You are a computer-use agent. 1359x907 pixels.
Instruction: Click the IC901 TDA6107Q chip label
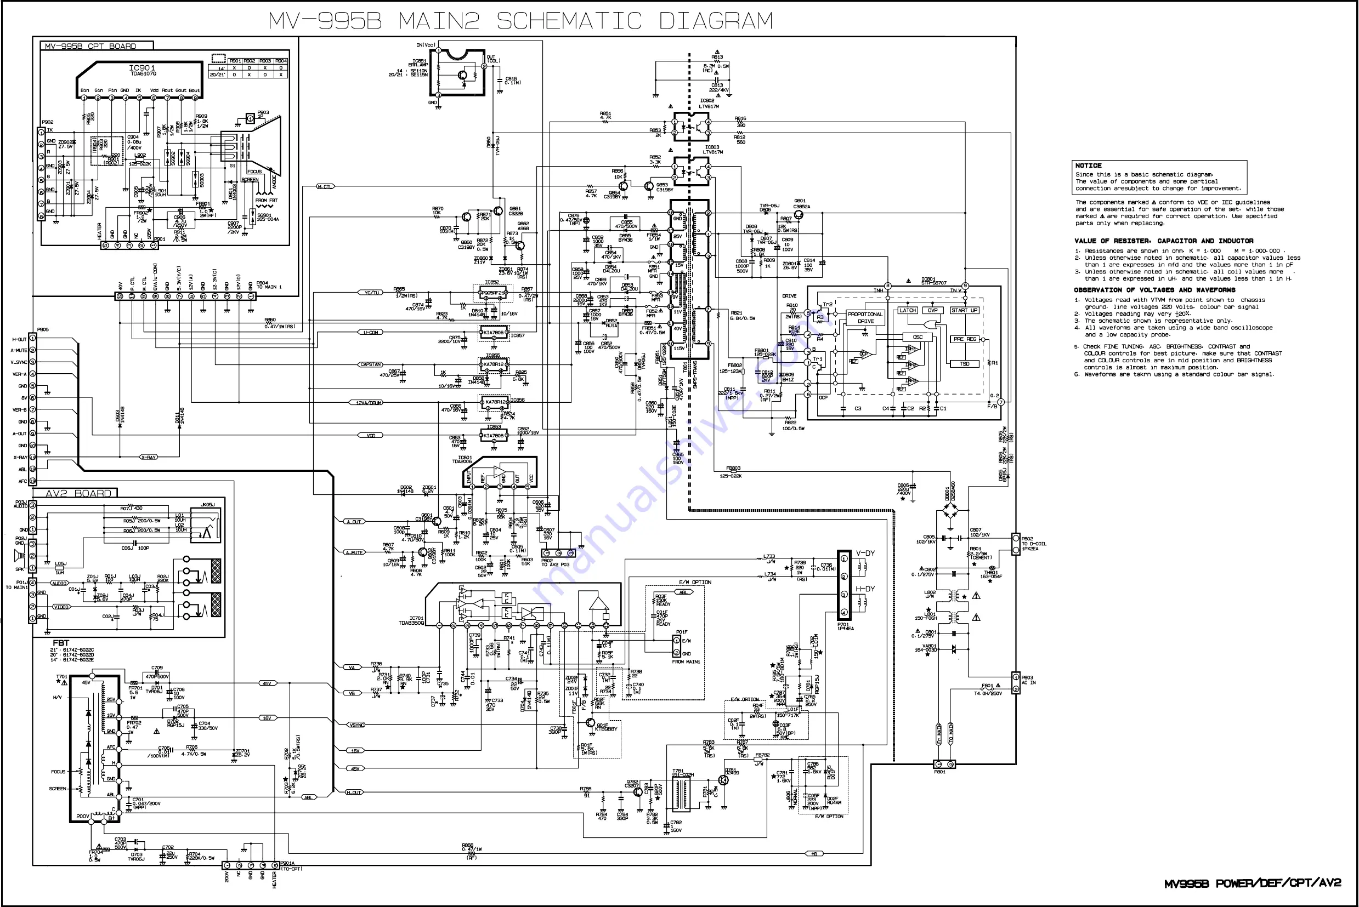(143, 71)
